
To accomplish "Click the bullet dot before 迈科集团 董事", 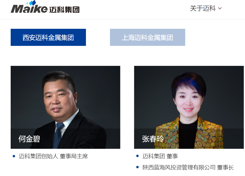I will (x=137, y=156).
